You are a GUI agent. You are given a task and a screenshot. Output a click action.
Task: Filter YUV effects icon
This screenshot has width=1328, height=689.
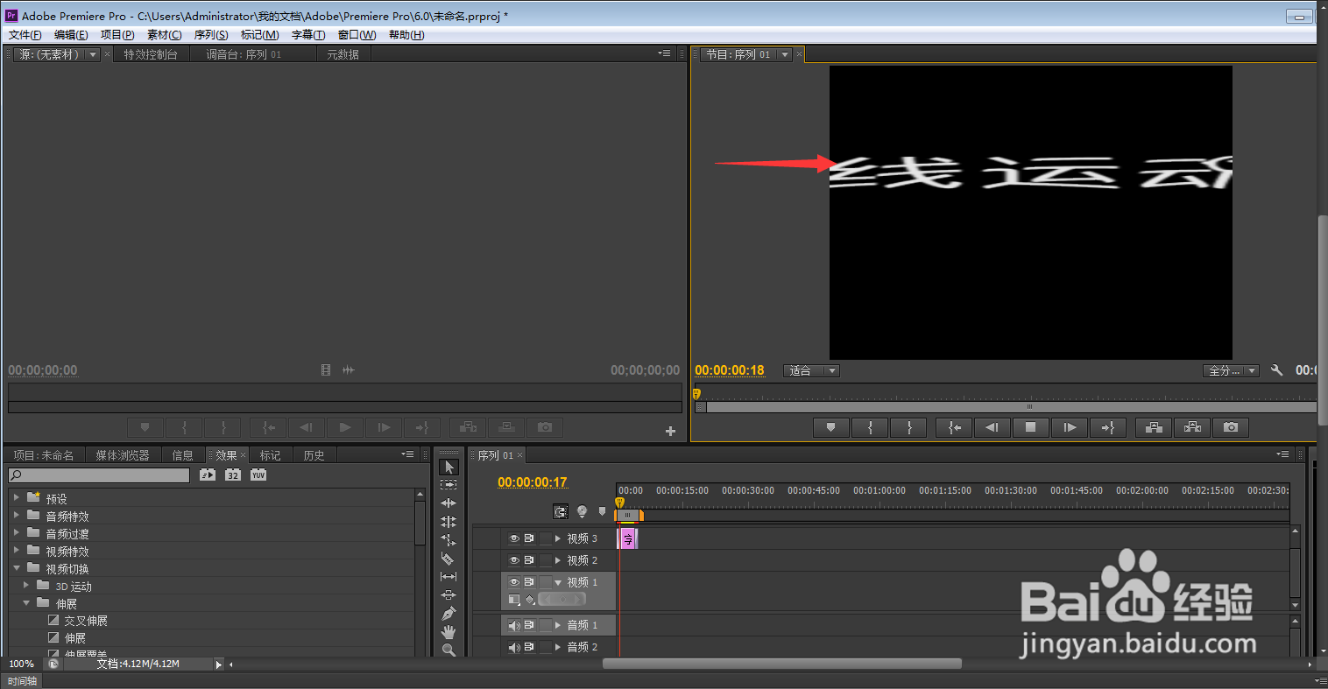point(258,475)
